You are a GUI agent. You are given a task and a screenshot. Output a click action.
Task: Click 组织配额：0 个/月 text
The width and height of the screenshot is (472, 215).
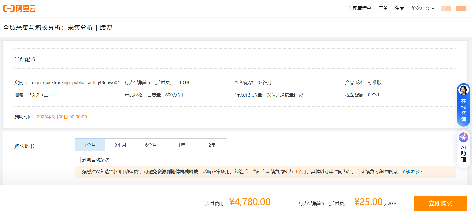(253, 83)
